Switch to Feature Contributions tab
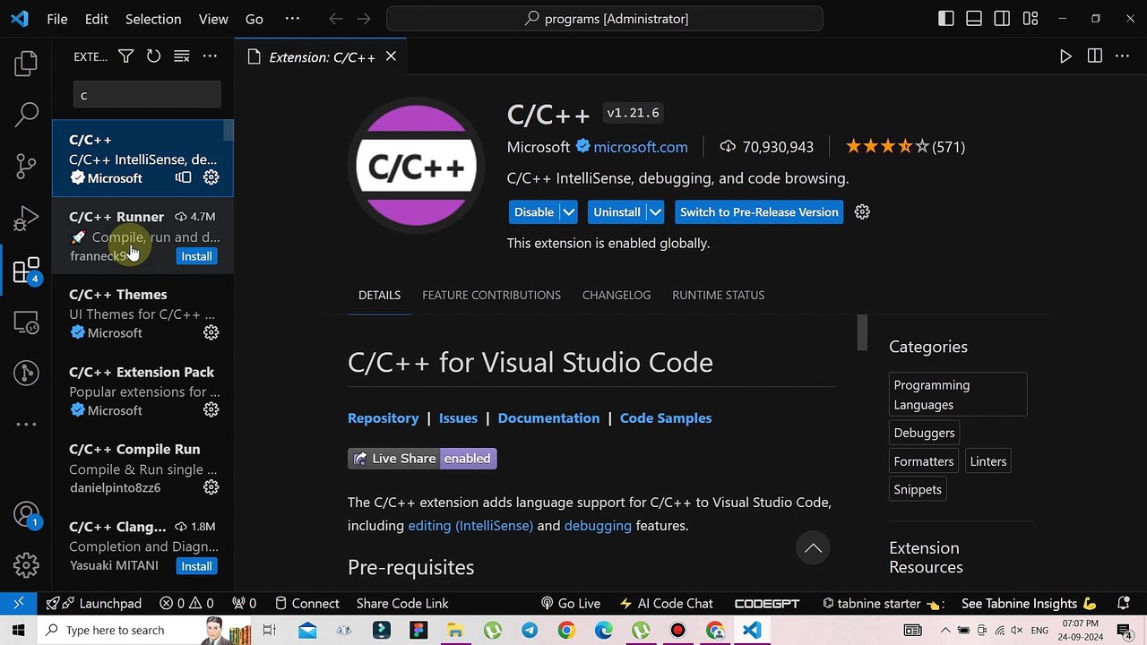Screen dimensions: 1147x645 tap(491, 295)
